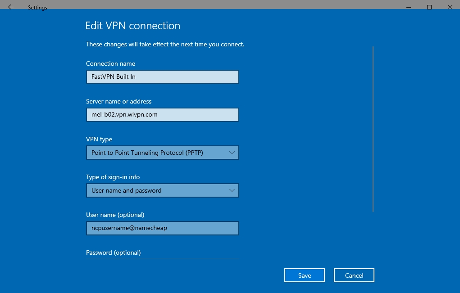Close the Settings window
This screenshot has height=293, width=460.
[450, 7]
